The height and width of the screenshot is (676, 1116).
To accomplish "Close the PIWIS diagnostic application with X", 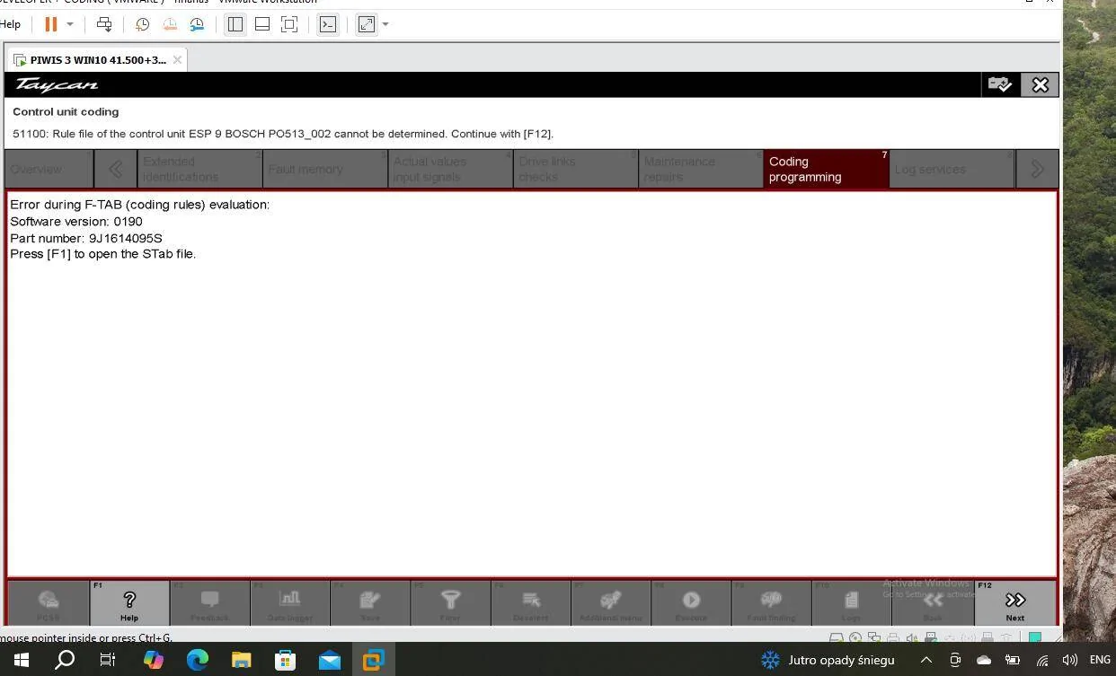I will pos(1040,84).
